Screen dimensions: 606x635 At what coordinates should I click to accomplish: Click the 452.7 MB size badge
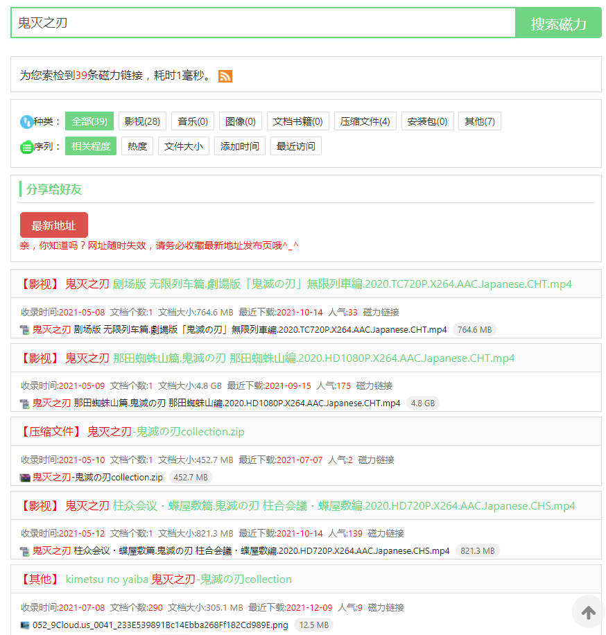pyautogui.click(x=191, y=478)
